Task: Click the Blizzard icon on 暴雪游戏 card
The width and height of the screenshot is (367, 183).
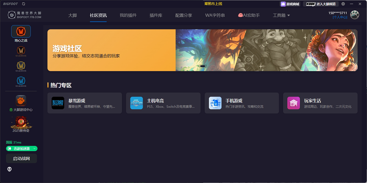Action: tap(58, 103)
